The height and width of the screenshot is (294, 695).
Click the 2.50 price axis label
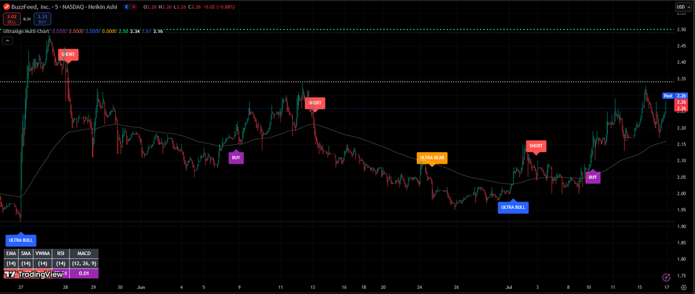[682, 30]
